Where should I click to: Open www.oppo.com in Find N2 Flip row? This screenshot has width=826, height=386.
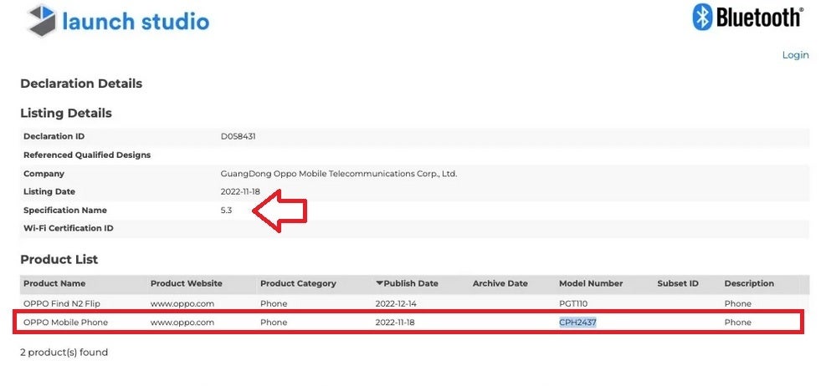pyautogui.click(x=182, y=303)
